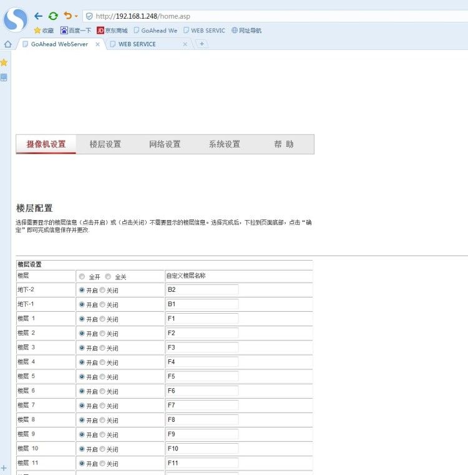Click the F7 floor name field

202,405
